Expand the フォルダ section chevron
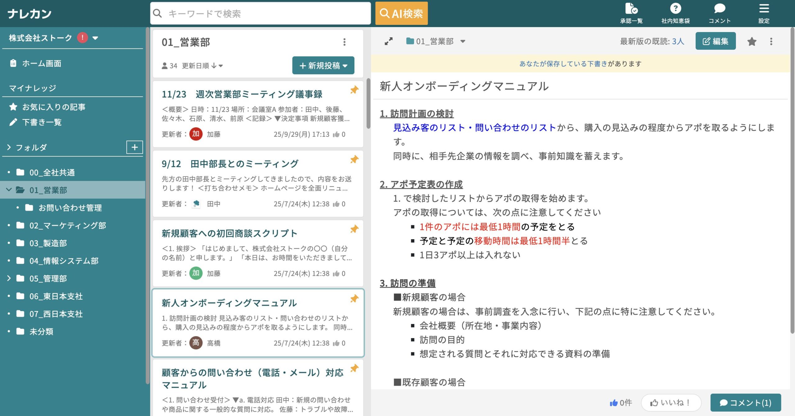This screenshot has width=795, height=416. (9, 147)
